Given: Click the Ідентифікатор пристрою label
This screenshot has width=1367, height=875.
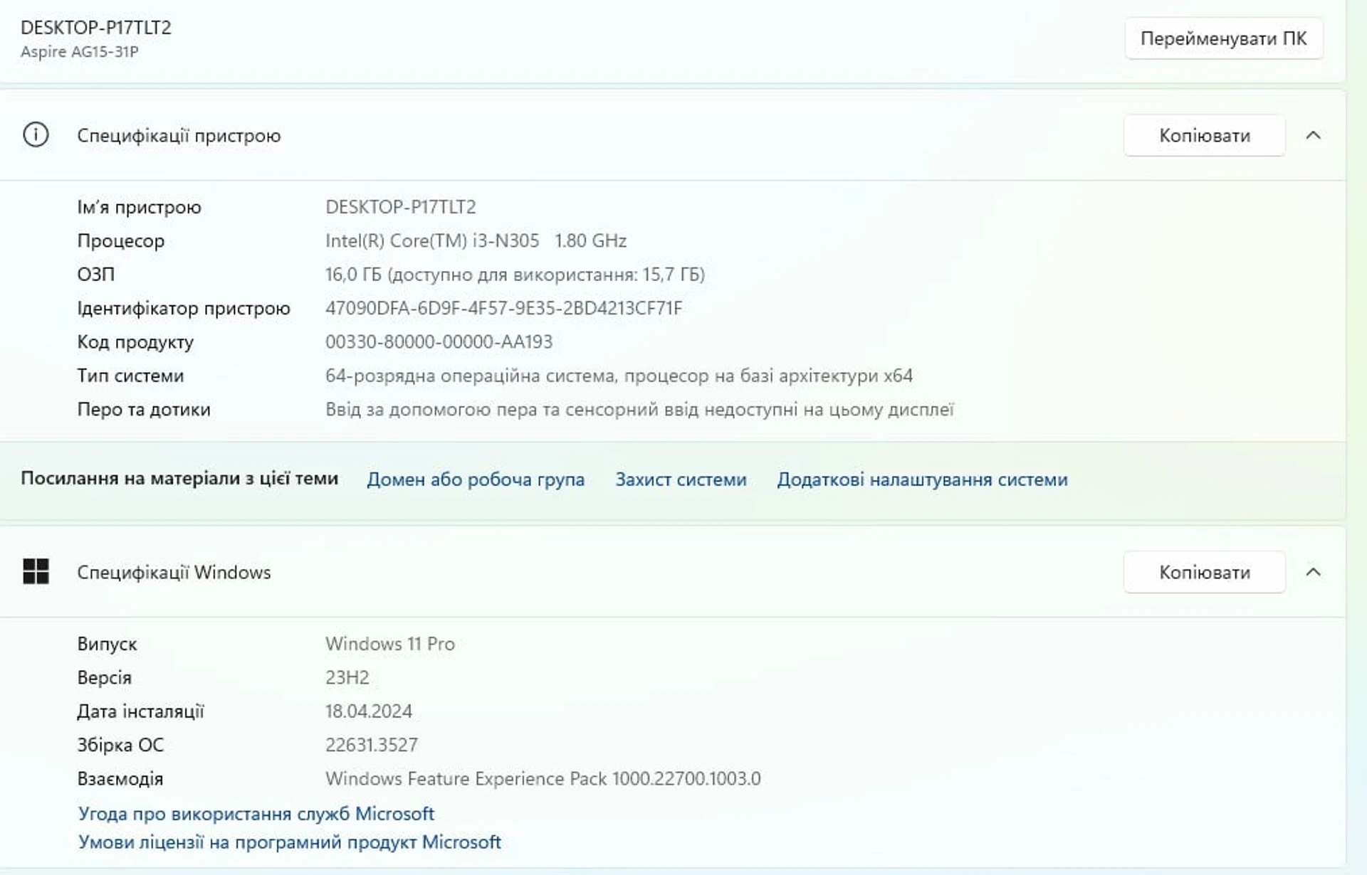Looking at the screenshot, I should coord(184,309).
